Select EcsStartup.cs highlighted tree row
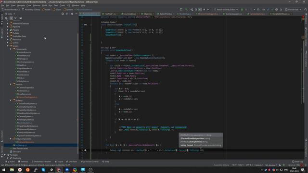Screen dimensions: 308x173 coord(40,145)
